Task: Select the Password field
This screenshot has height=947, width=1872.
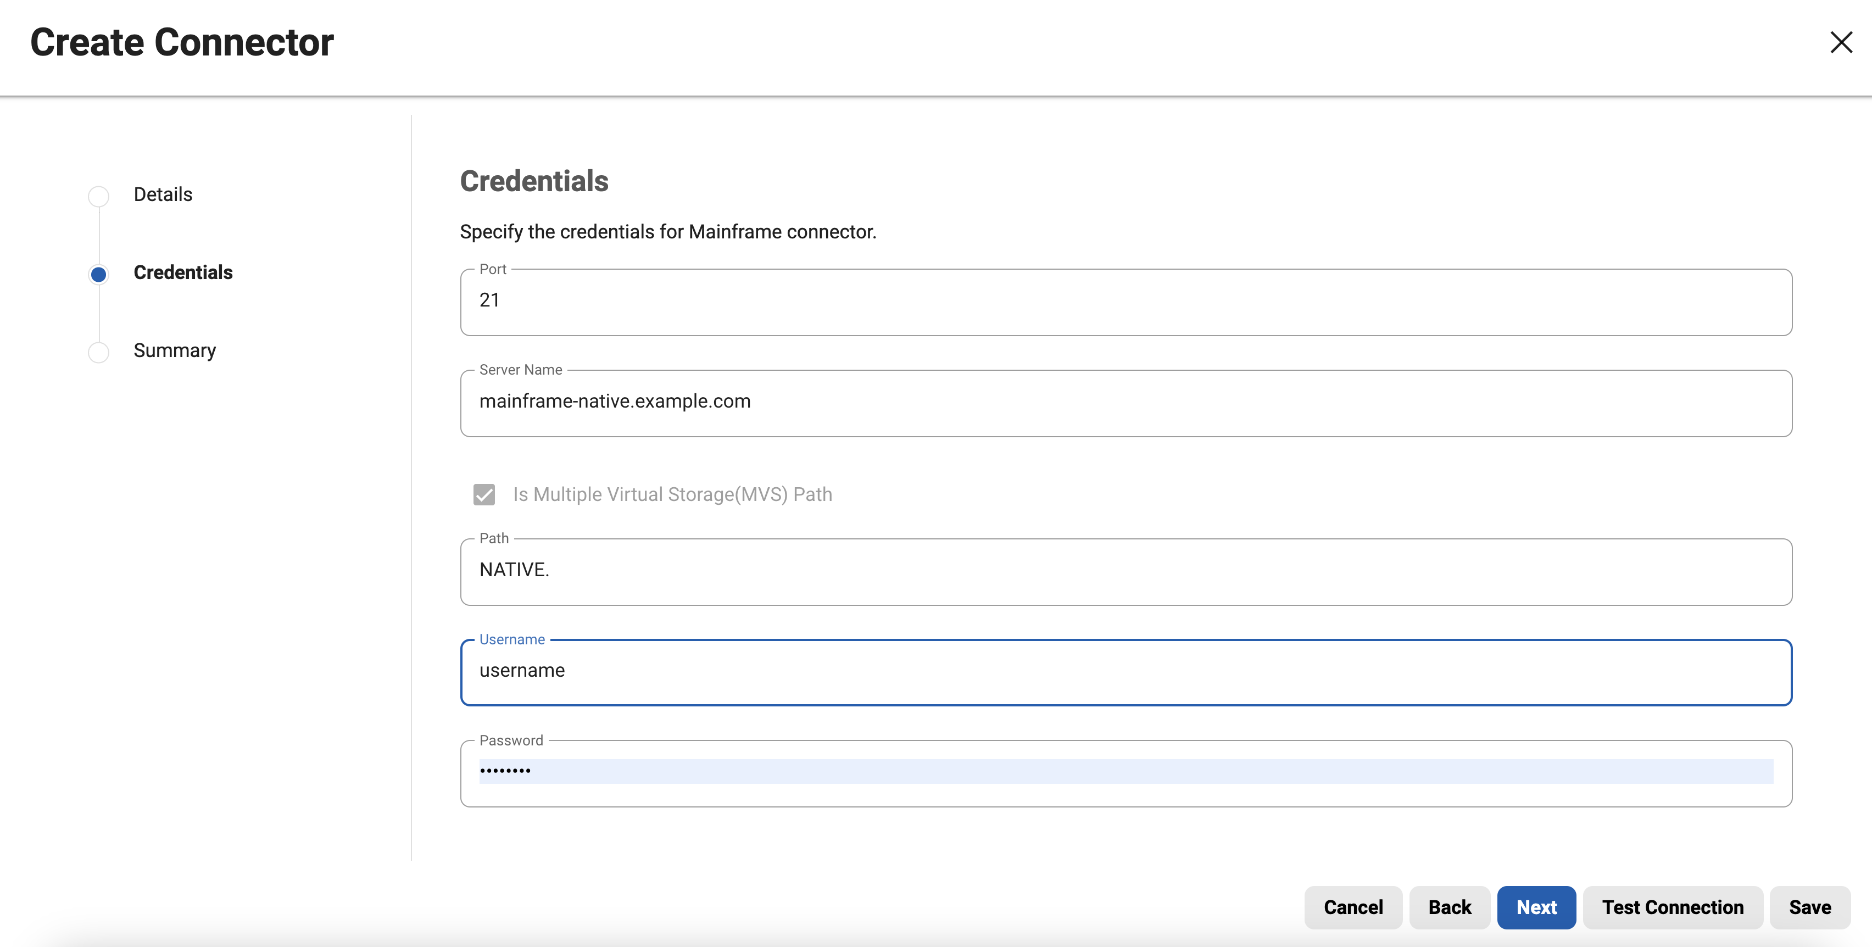Action: (x=1126, y=773)
